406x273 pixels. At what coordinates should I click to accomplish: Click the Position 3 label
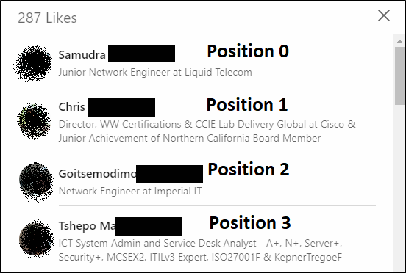click(250, 222)
